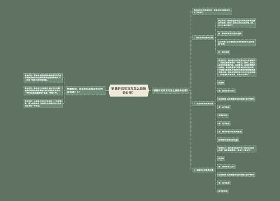Screen dimensions: 280x201
Task: Click the 享受折扣后 node under branch 2
Action: coord(223,116)
